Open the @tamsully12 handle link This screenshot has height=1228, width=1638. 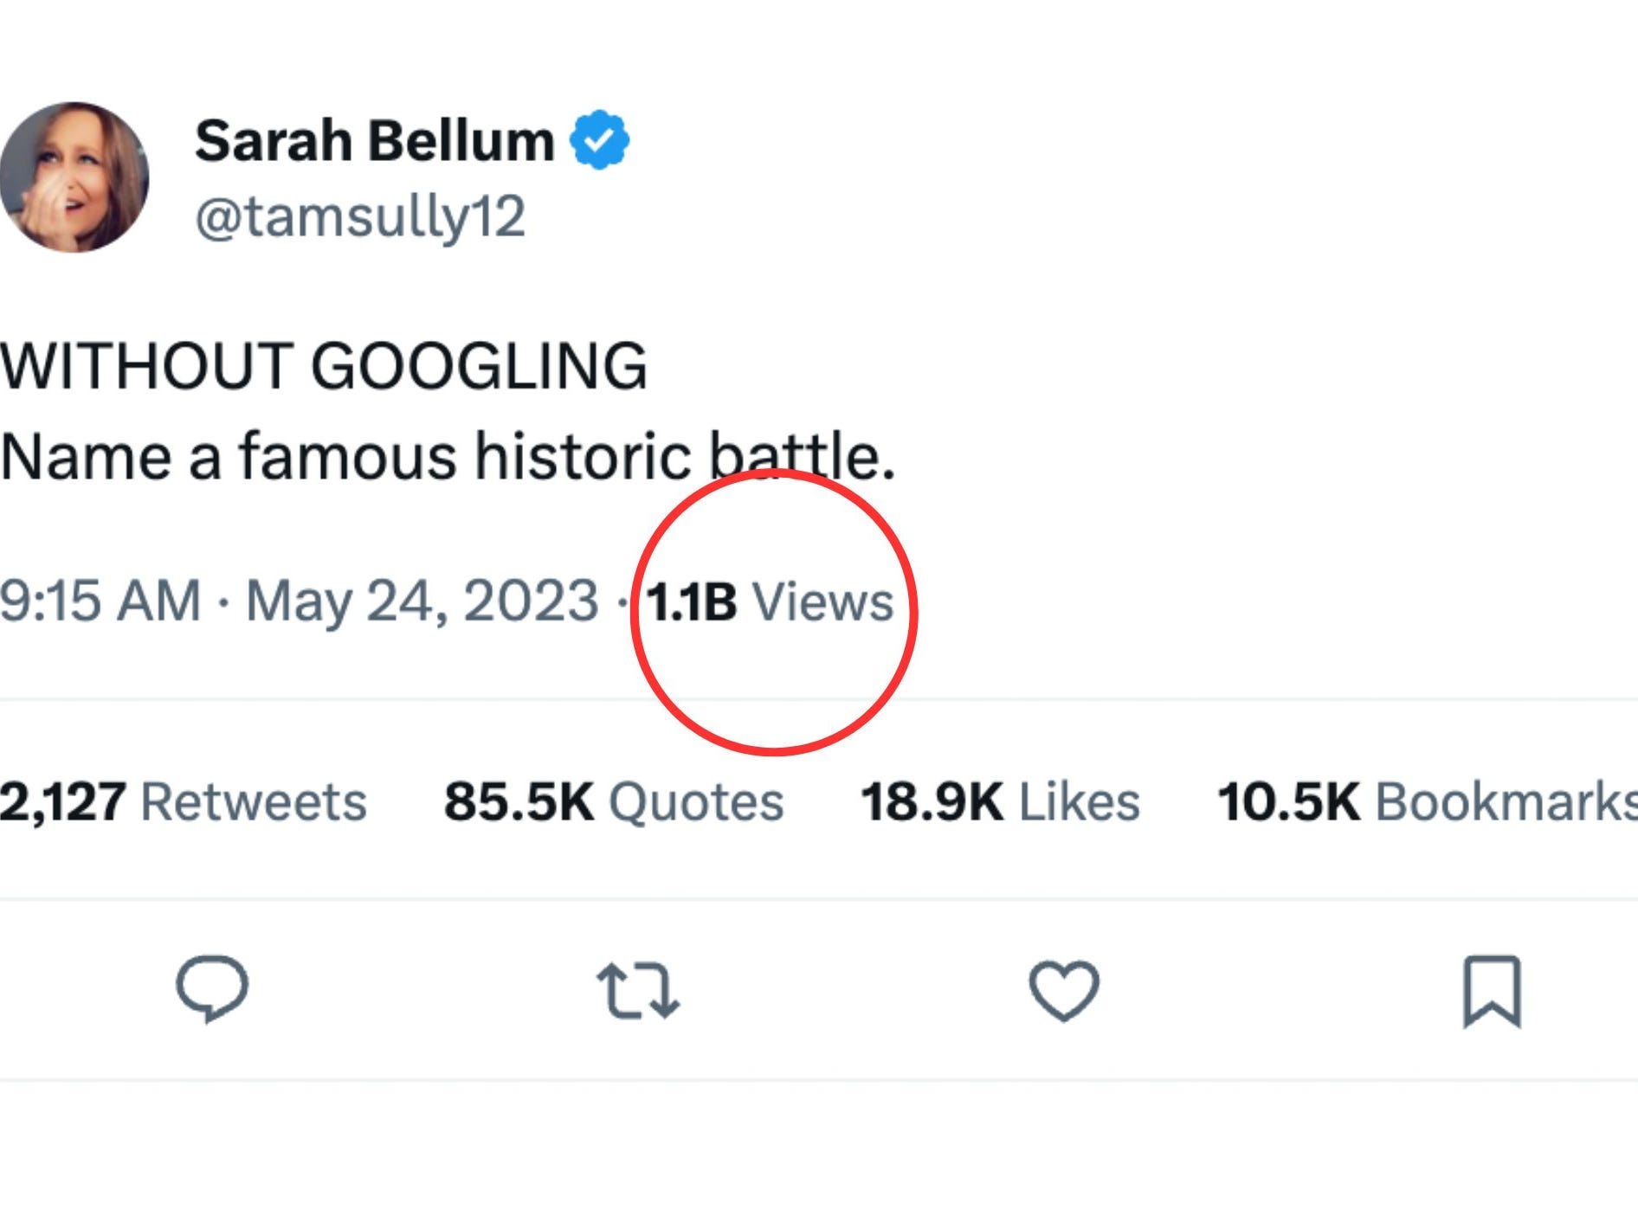(x=360, y=216)
